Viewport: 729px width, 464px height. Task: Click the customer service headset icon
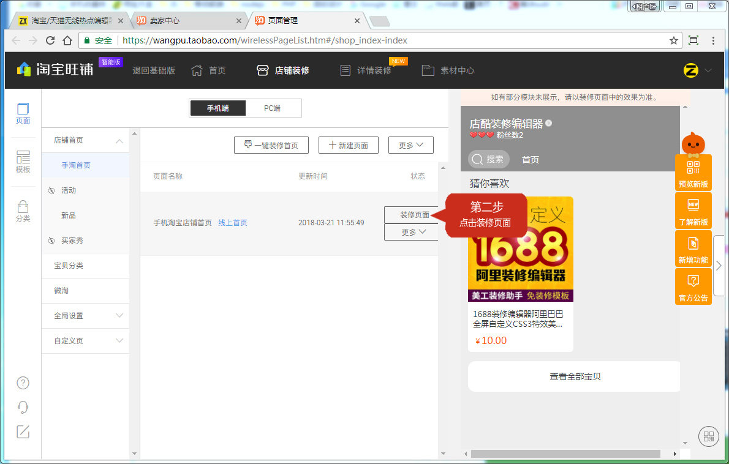(x=23, y=407)
